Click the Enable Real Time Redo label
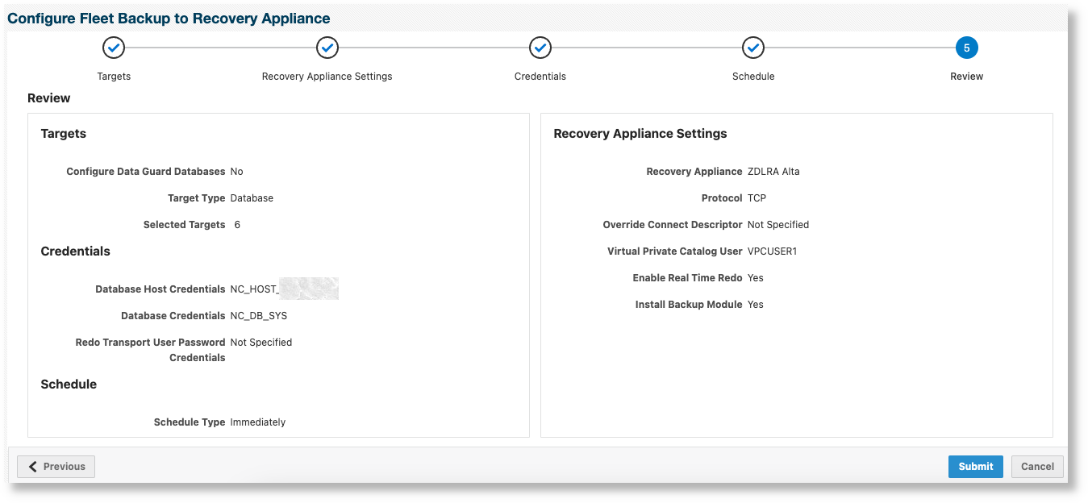 point(687,278)
